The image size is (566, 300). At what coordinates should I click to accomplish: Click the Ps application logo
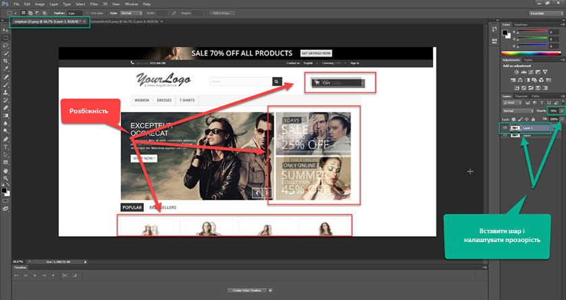[x=5, y=4]
